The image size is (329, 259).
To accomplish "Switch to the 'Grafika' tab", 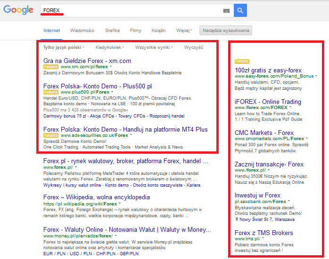I will pos(112,31).
